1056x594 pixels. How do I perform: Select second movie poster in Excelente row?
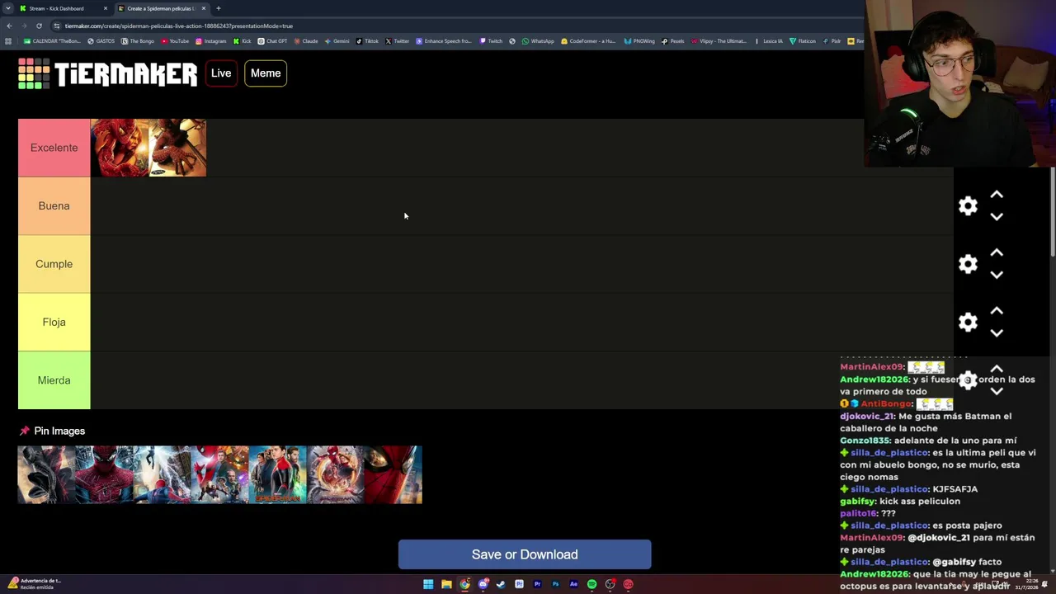pyautogui.click(x=177, y=148)
